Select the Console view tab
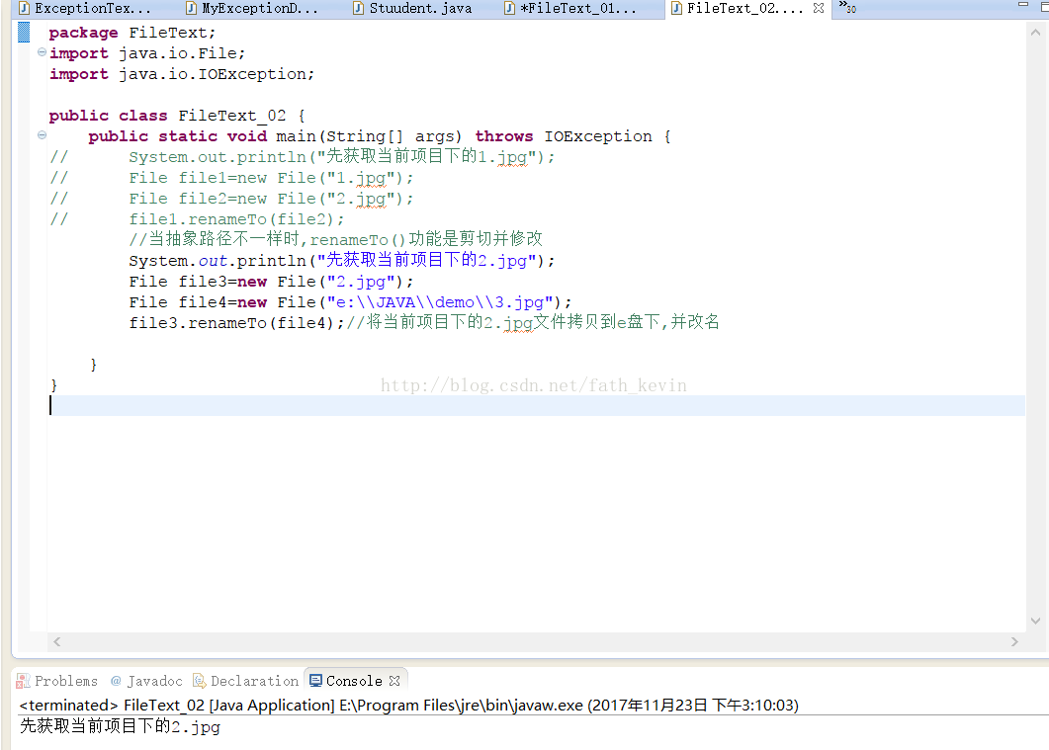This screenshot has height=750, width=1049. (354, 681)
